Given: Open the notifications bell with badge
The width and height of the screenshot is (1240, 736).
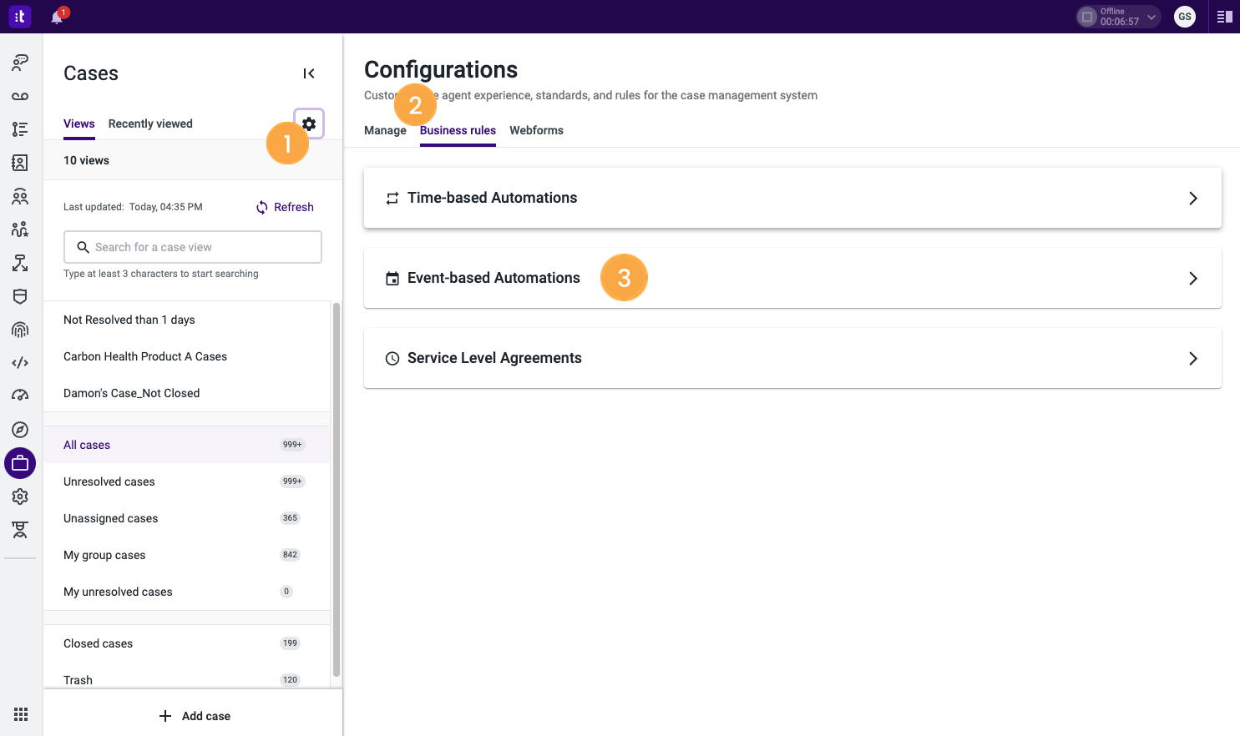Looking at the screenshot, I should tap(57, 15).
